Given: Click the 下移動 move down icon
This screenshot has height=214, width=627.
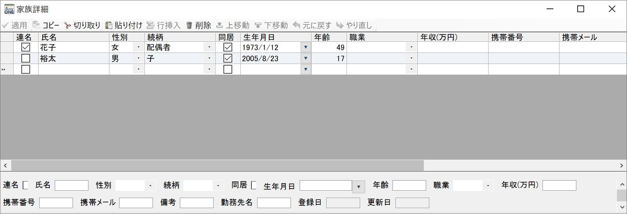Looking at the screenshot, I should pyautogui.click(x=258, y=25).
